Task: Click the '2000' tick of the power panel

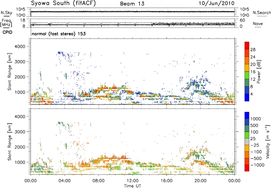Action: tap(20, 77)
